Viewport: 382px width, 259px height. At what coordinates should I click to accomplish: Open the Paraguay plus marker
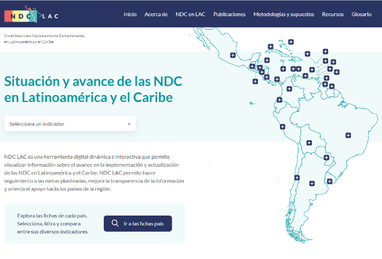[326, 158]
